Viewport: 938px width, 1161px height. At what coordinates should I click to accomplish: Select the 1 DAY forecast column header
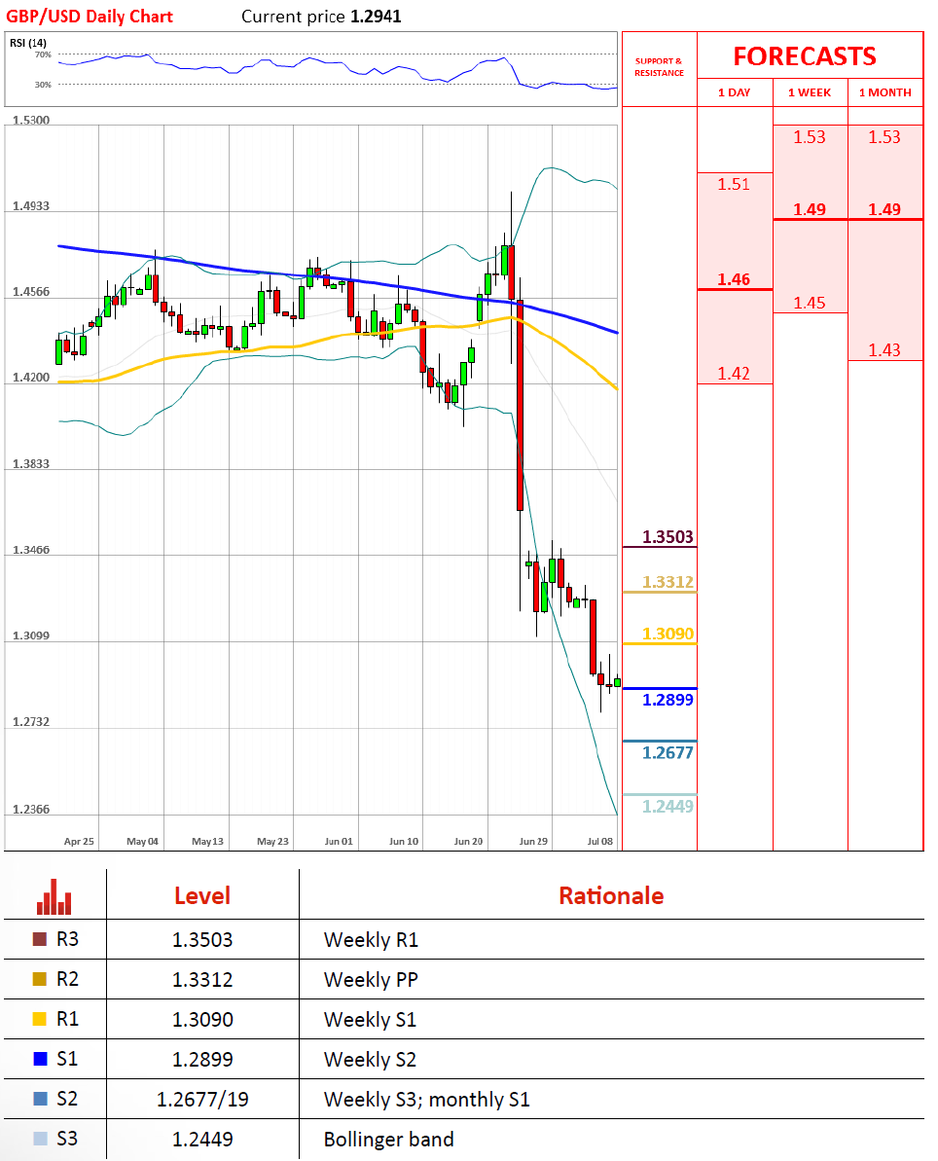735,92
